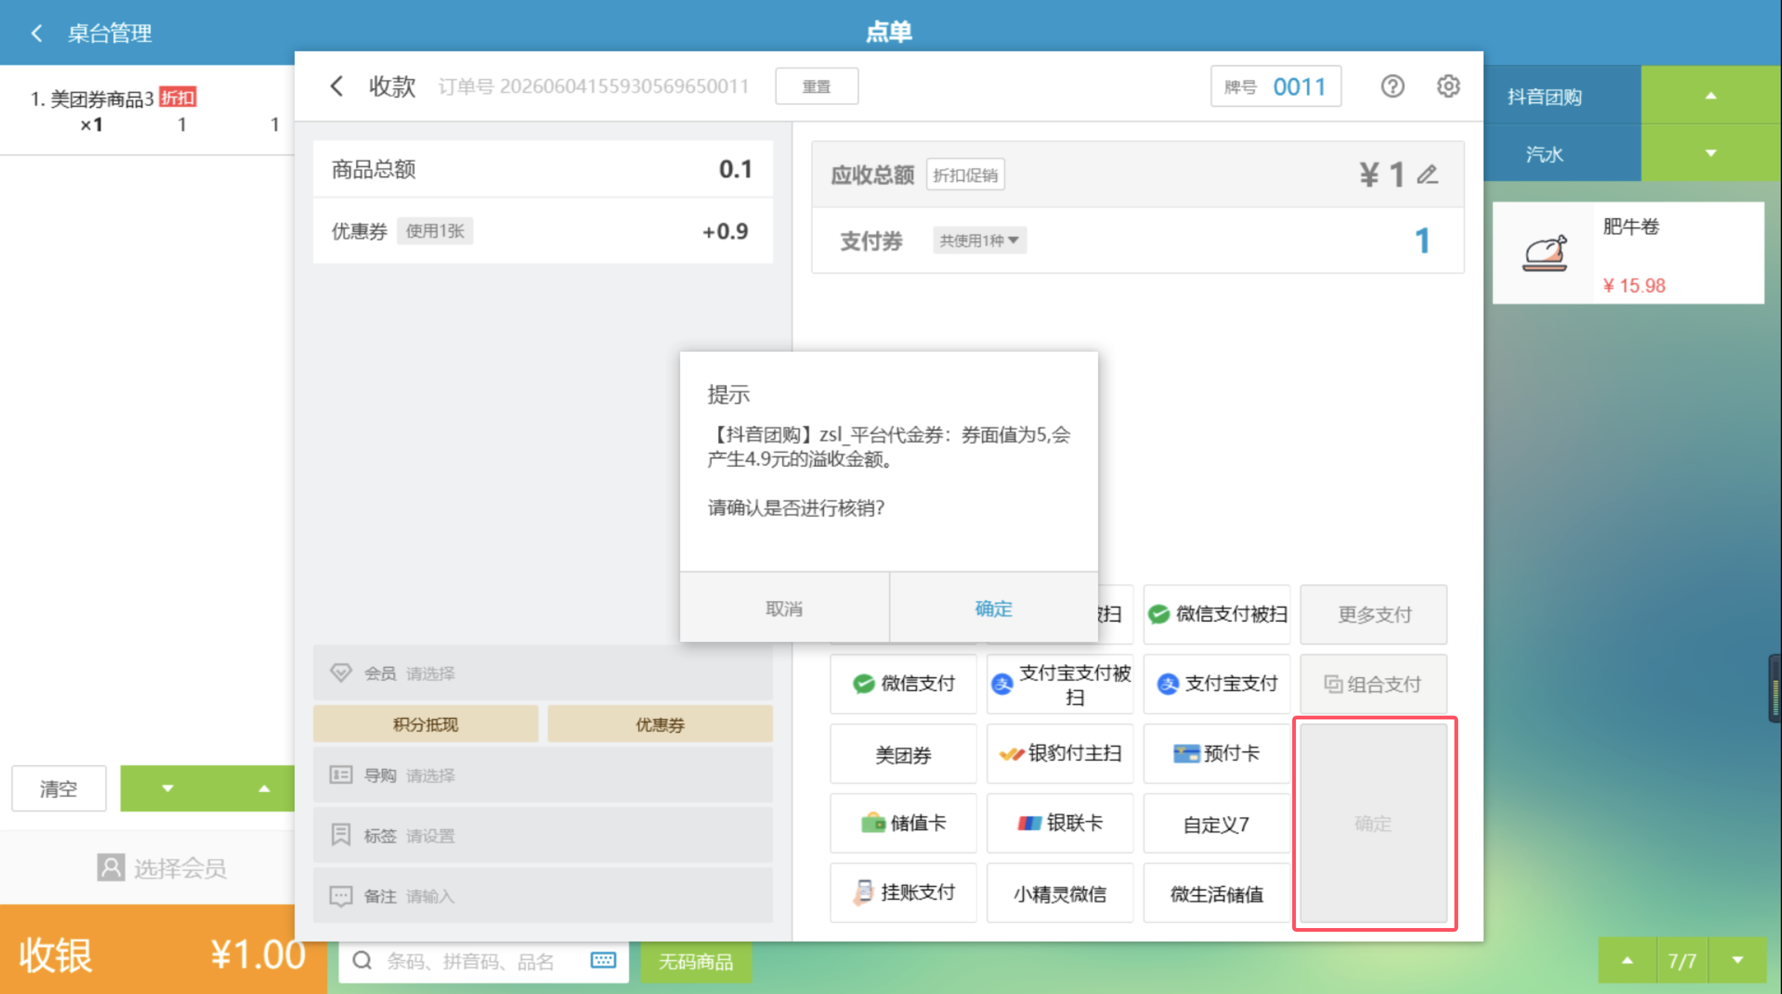Page categories up with green arrow
This screenshot has width=1782, height=994.
click(x=1711, y=96)
